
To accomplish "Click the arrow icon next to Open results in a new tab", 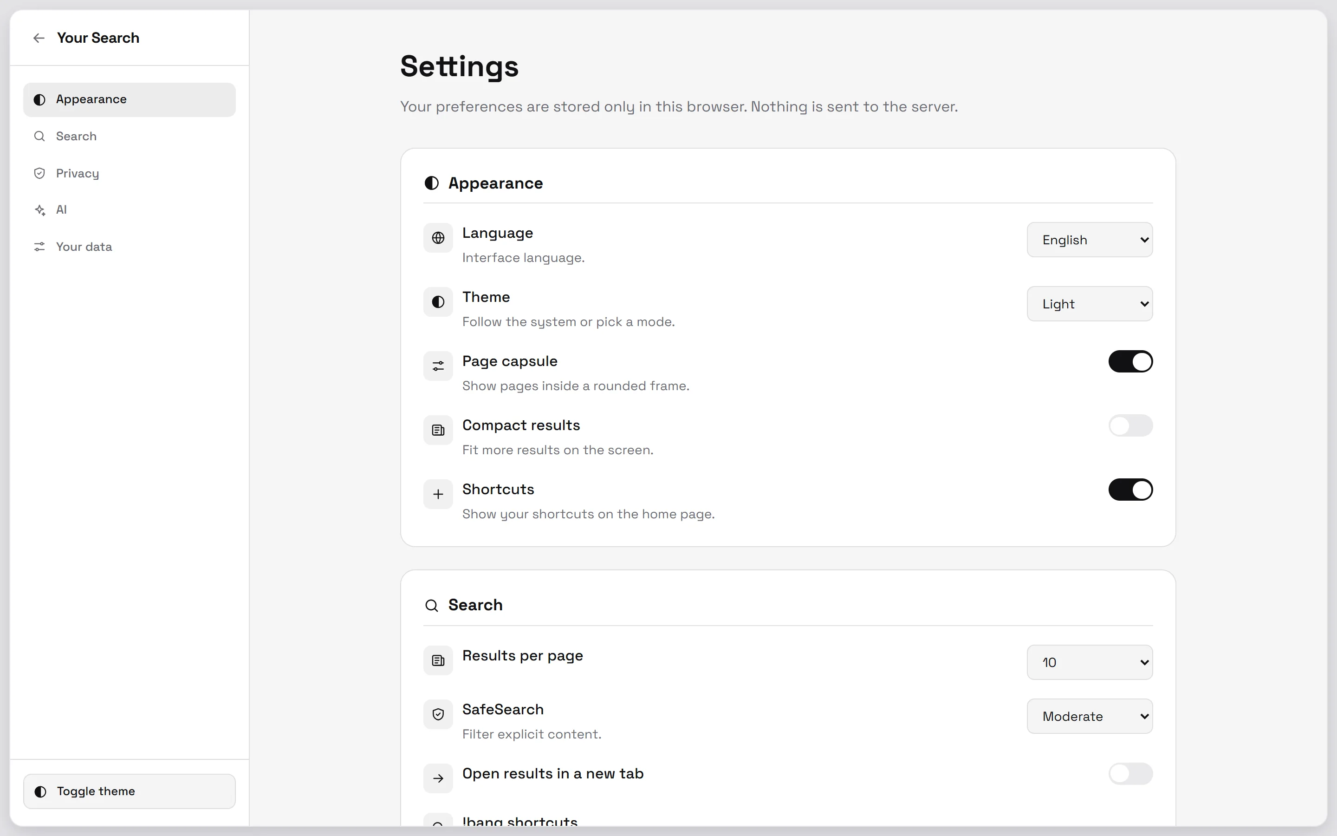I will coord(438,778).
